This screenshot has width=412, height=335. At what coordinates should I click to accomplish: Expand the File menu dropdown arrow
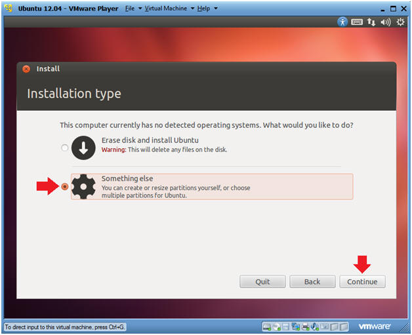pyautogui.click(x=140, y=9)
